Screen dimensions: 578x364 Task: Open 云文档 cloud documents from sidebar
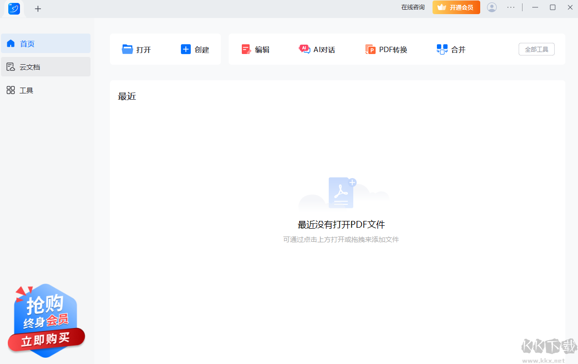pos(10,66)
